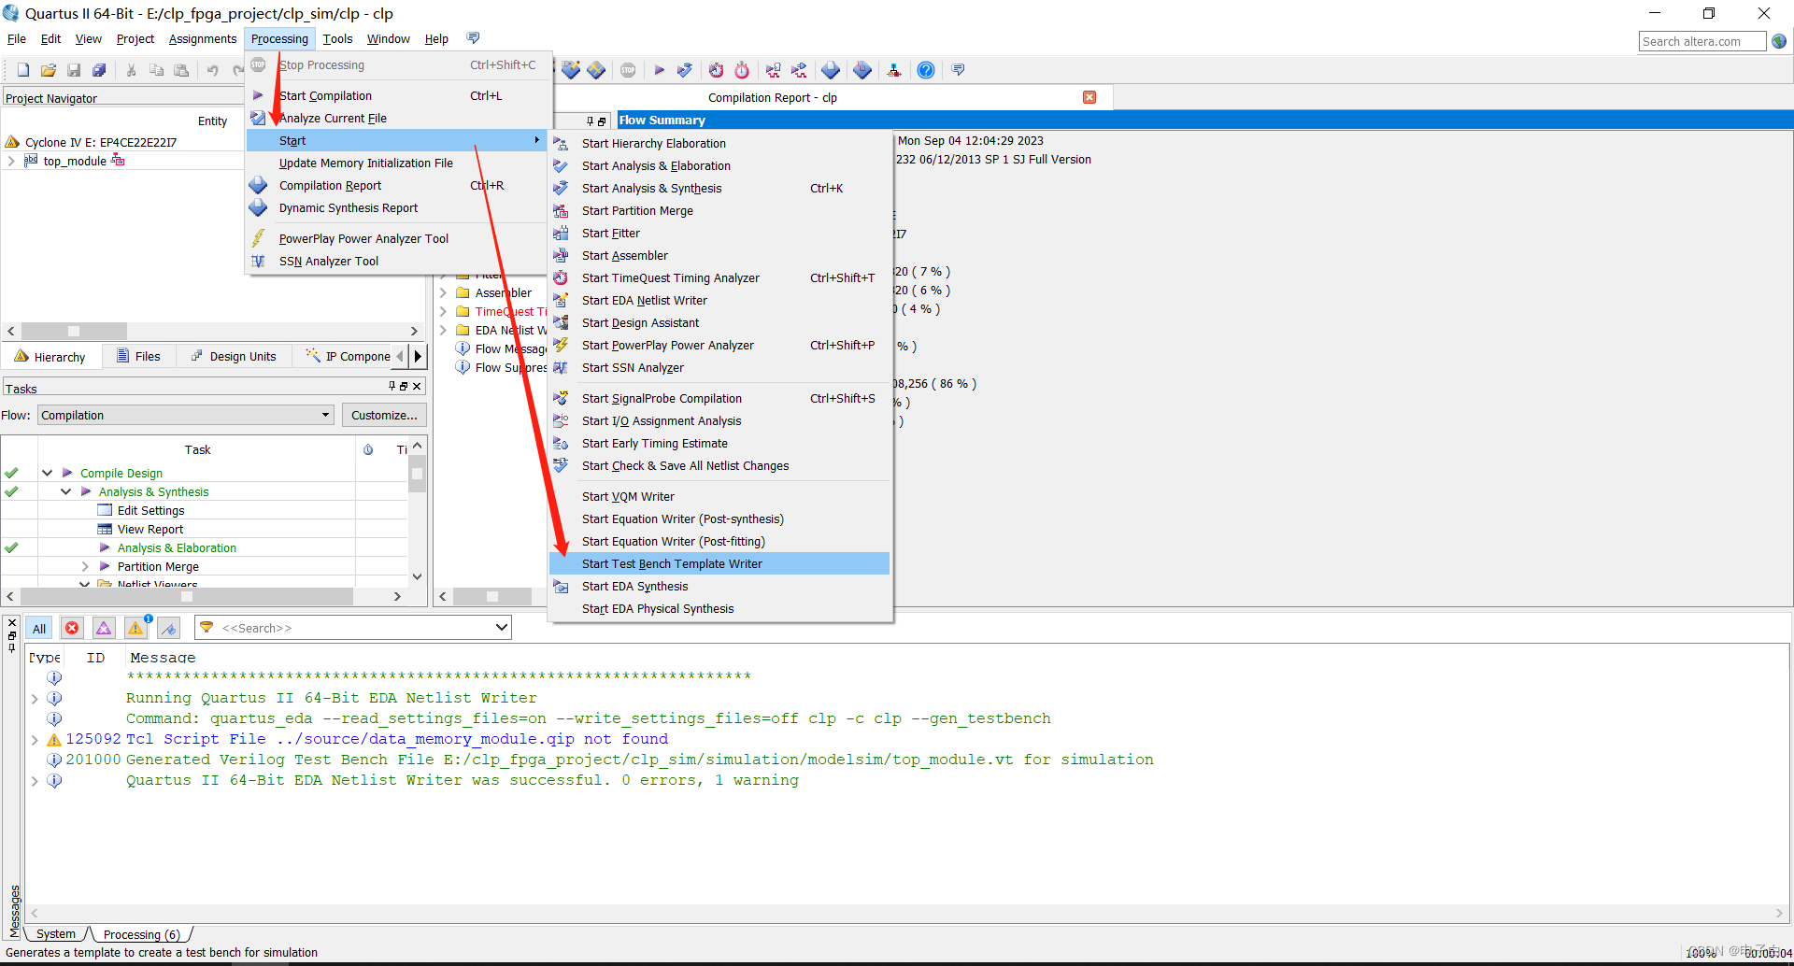Click the comment bubble icon in menu bar

[473, 38]
